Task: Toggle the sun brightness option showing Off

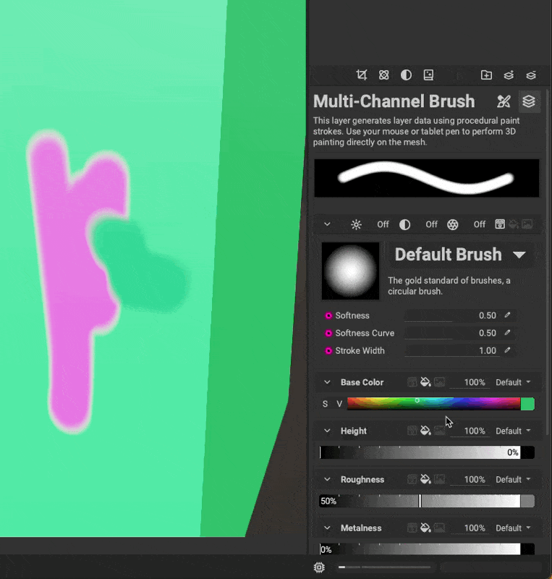Action: click(356, 224)
